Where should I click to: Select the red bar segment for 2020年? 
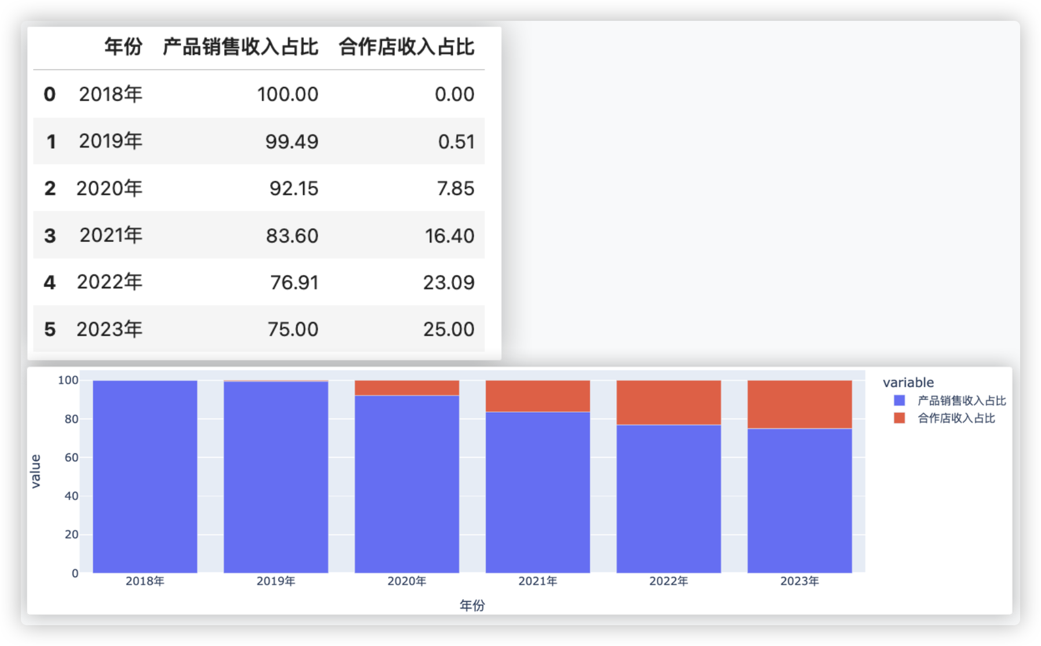tap(407, 388)
